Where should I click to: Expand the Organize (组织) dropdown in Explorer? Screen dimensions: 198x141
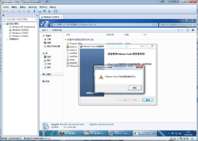[45, 30]
